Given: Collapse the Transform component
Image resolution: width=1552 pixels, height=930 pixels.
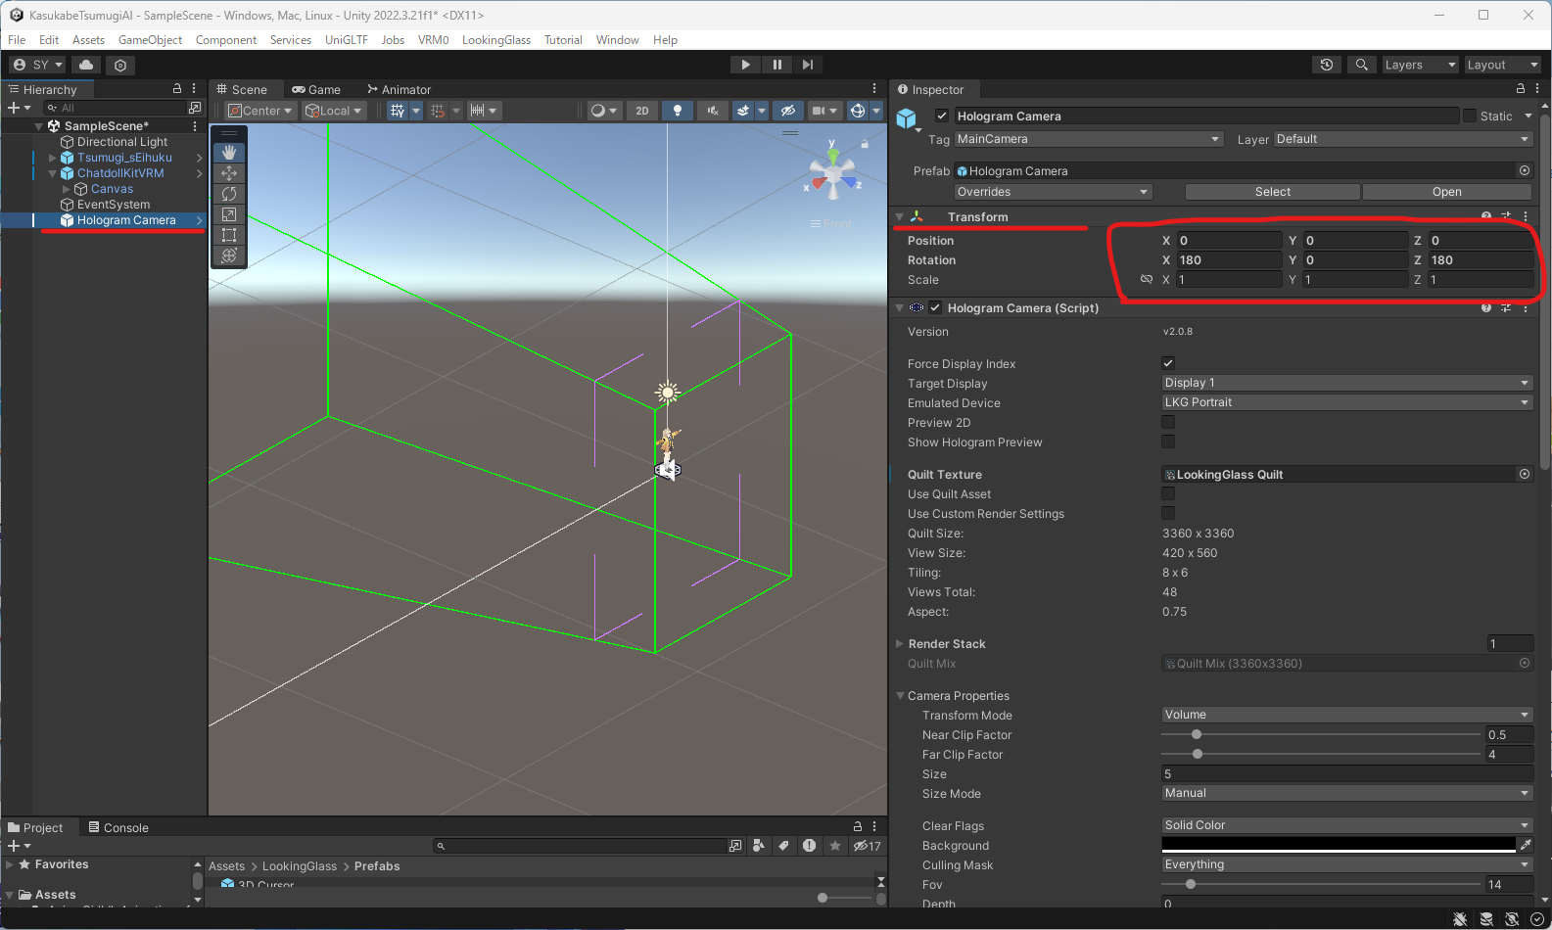Looking at the screenshot, I should tap(899, 216).
